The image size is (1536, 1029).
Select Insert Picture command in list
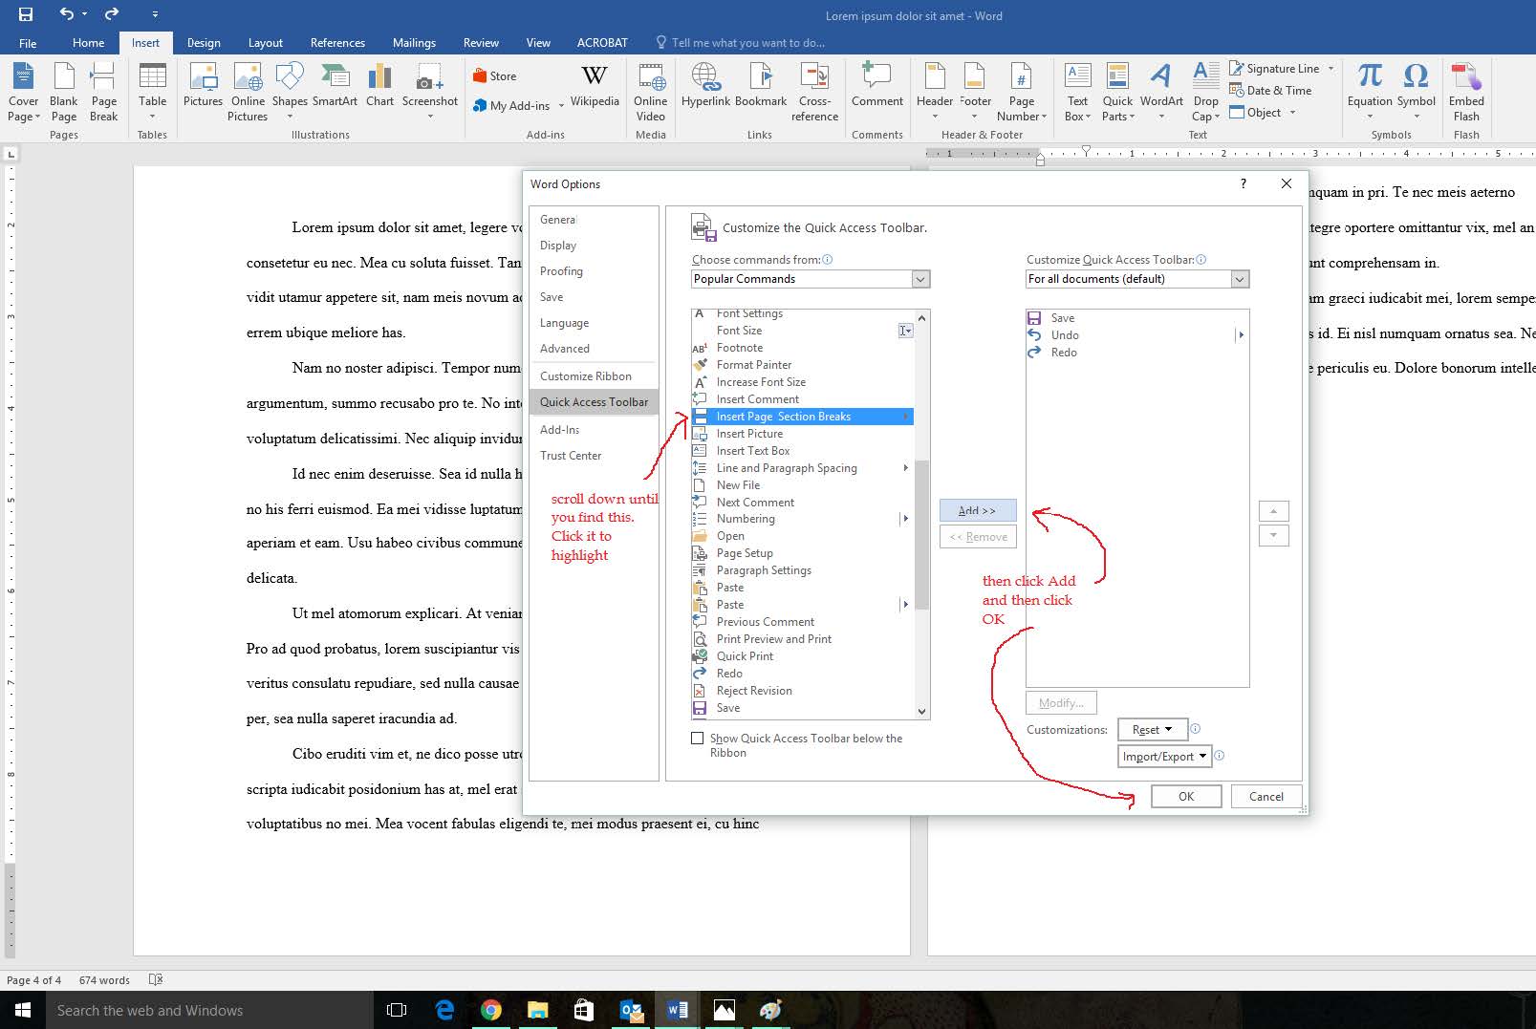[x=802, y=434]
